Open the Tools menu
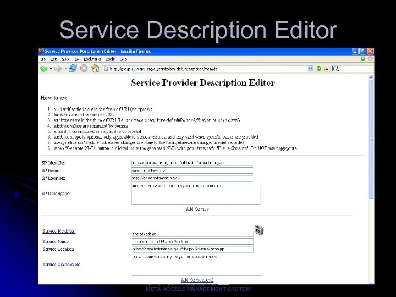396x297 pixels. 110,59
